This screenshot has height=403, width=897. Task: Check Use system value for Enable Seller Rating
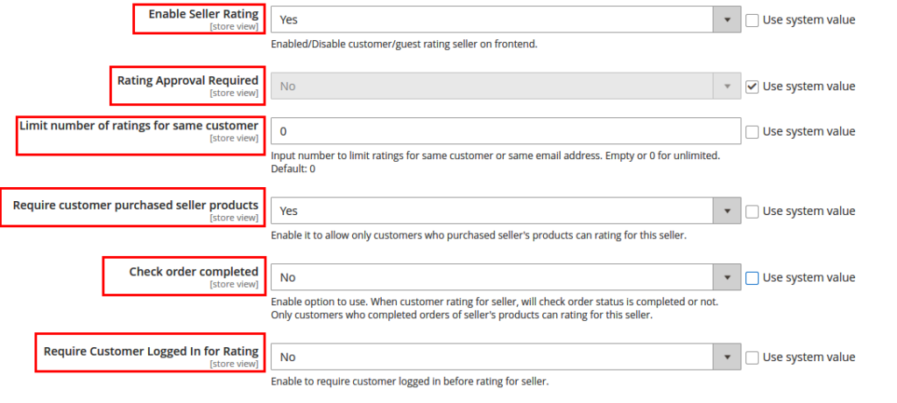[x=752, y=19]
